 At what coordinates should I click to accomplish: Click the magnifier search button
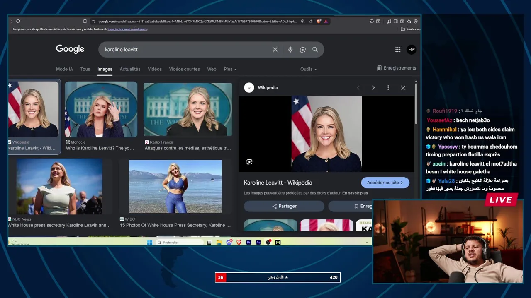point(315,50)
